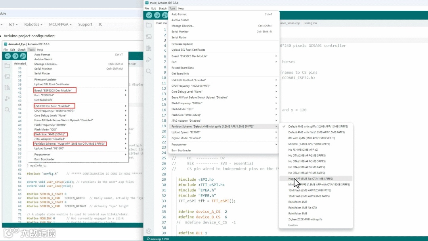Expand USB CDC On Boot submenu in main menu
The width and height of the screenshot is (428, 241).
point(224,80)
